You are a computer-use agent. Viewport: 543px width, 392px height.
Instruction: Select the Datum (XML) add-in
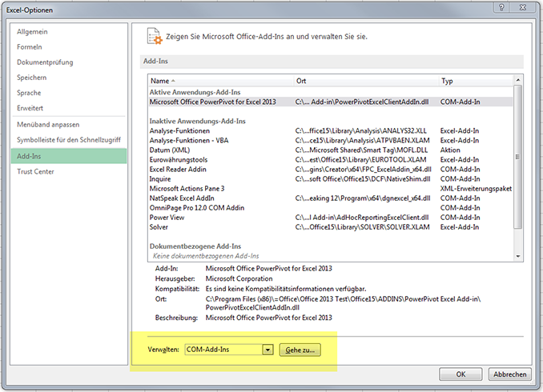(x=331, y=150)
